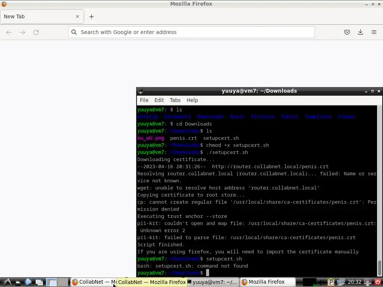Click the terminal cursor at last prompt
Screen dimensions: 383x287
[207, 273]
